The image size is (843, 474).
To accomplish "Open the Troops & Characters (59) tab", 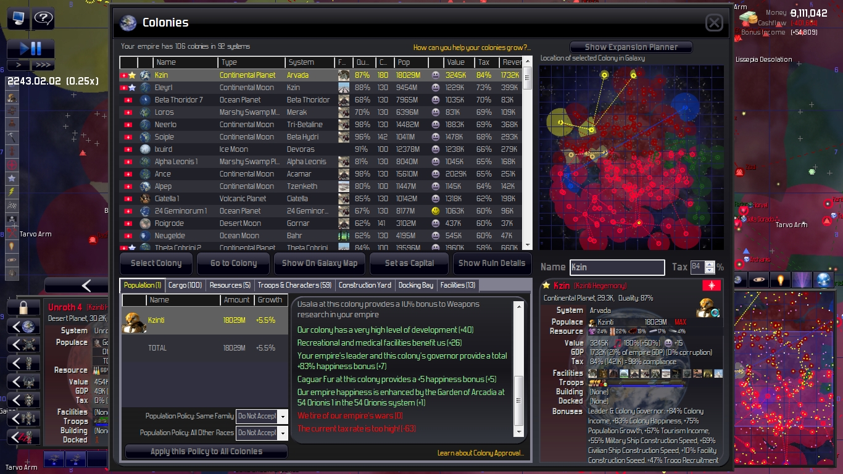I will (294, 285).
